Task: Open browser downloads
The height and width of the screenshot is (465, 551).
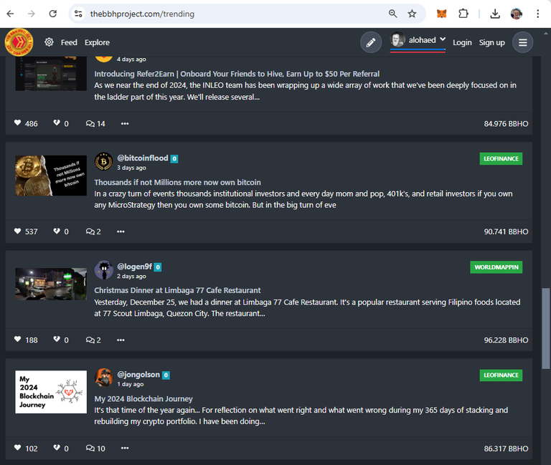Action: click(x=495, y=14)
